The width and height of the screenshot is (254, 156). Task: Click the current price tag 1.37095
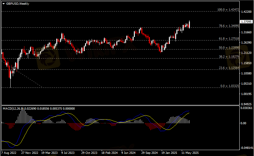[x=246, y=21]
